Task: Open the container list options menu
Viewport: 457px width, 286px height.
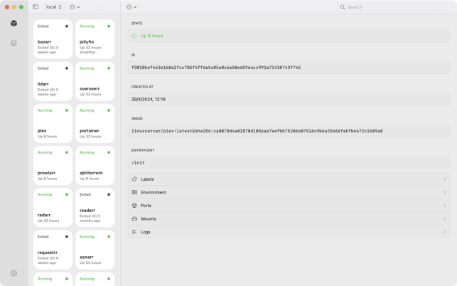Action: (x=75, y=7)
